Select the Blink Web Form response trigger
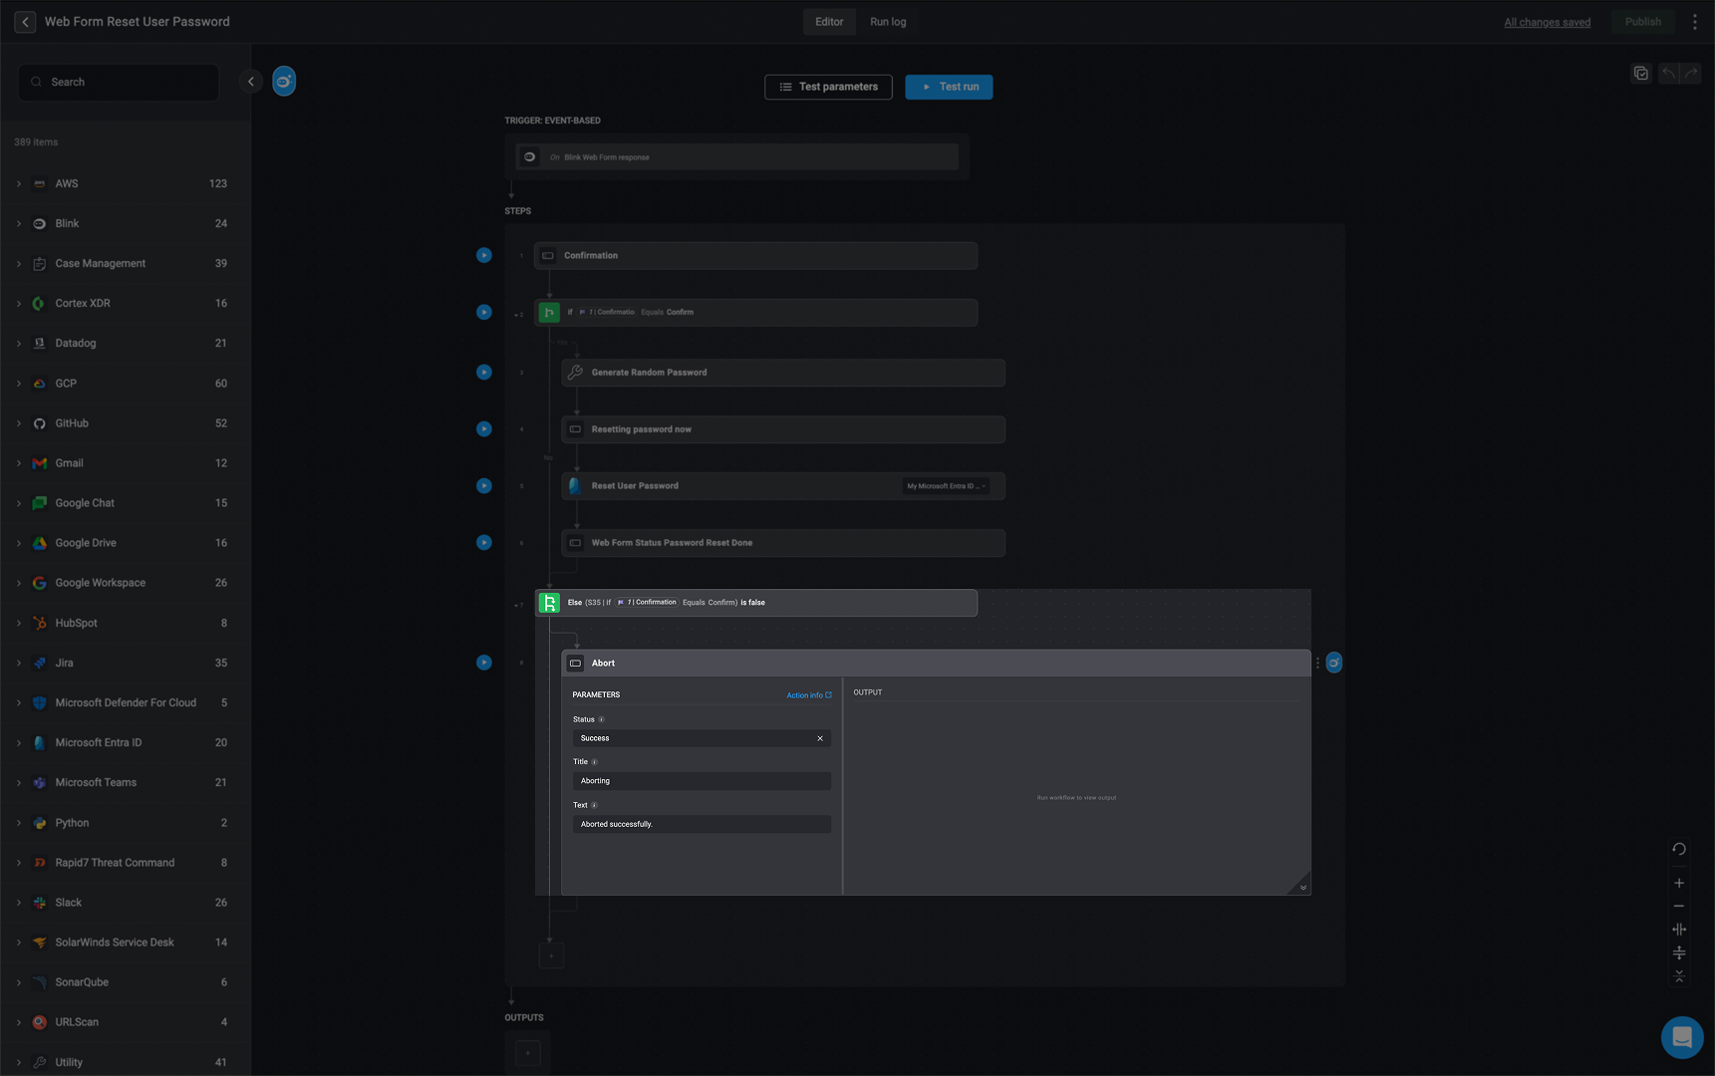This screenshot has height=1076, width=1715. pyautogui.click(x=737, y=156)
